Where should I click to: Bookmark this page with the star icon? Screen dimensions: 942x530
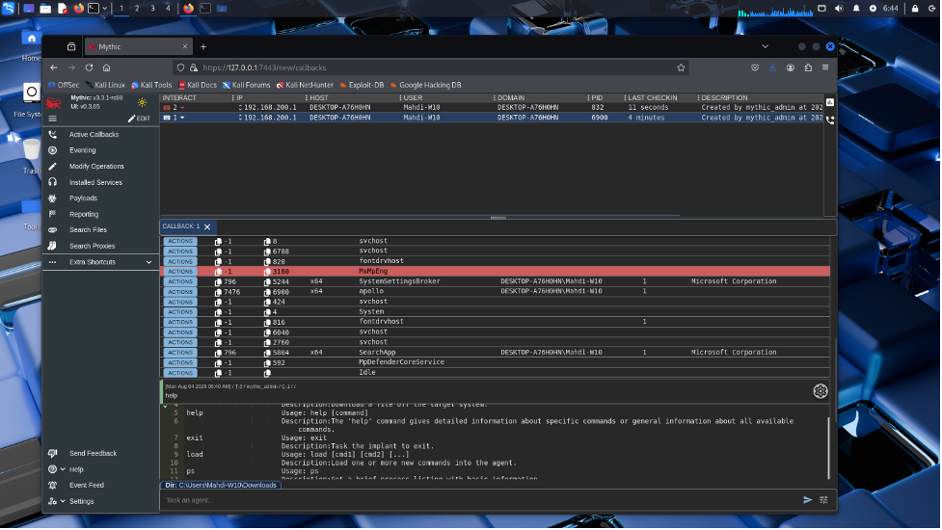tap(682, 67)
